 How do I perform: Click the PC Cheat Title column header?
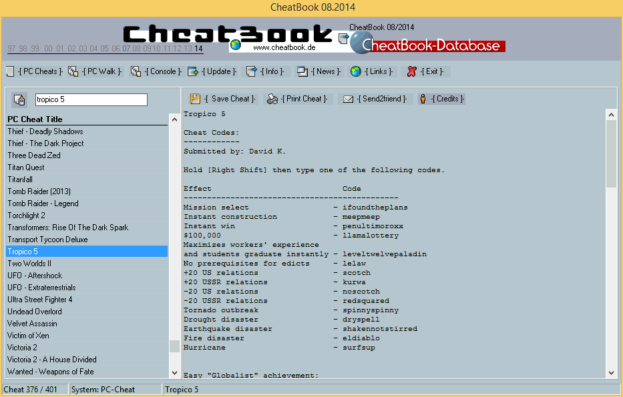pos(87,119)
